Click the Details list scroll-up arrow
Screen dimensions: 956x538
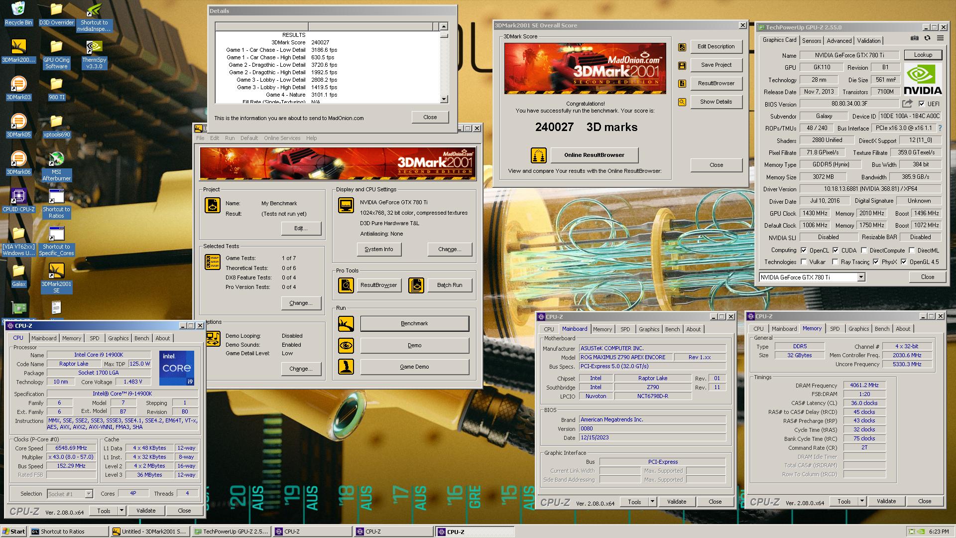click(x=444, y=26)
